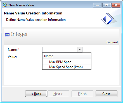
Task: Click the Integer heading text
Action: (x=19, y=34)
